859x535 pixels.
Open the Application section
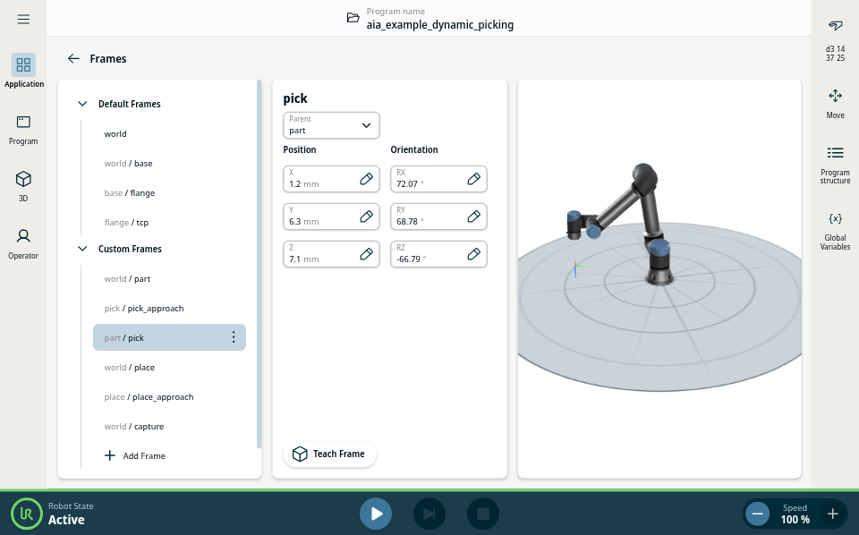pyautogui.click(x=23, y=71)
